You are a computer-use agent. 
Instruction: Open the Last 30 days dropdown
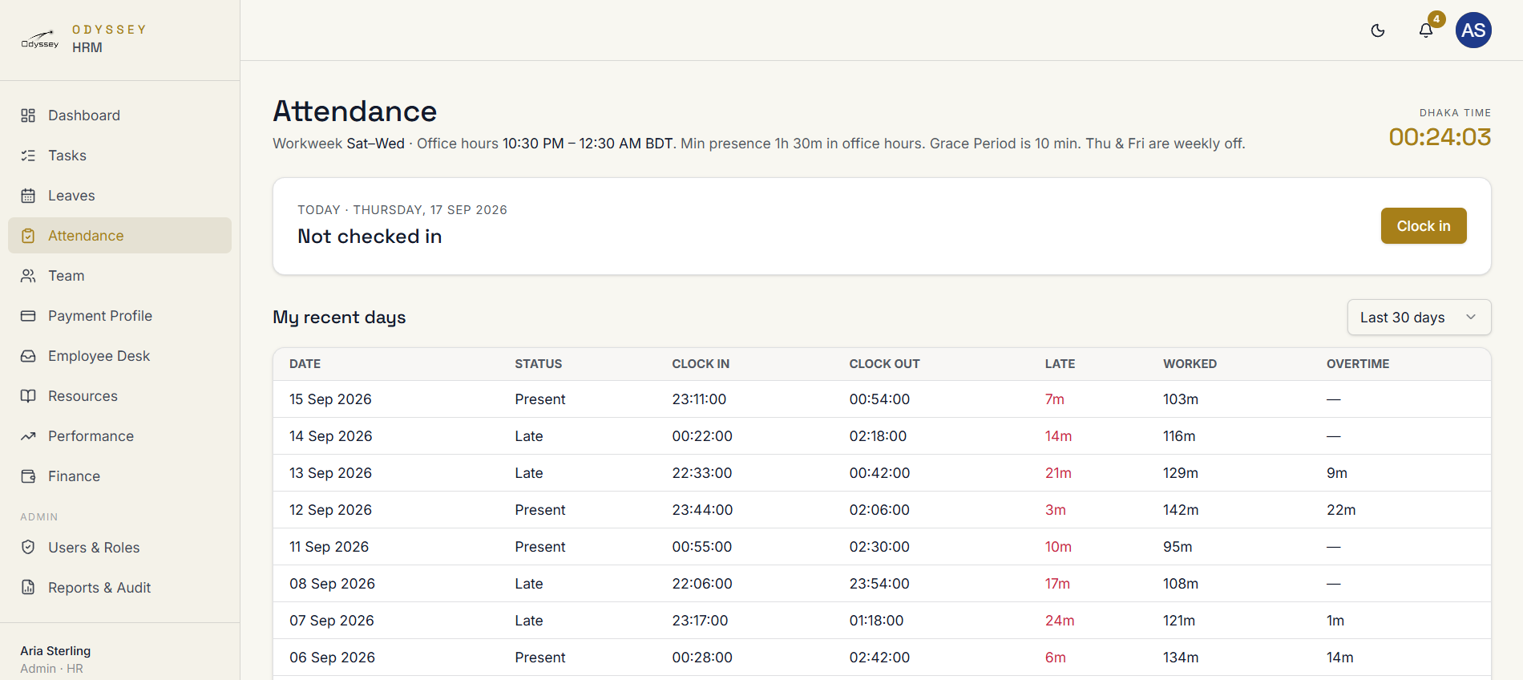tap(1419, 318)
